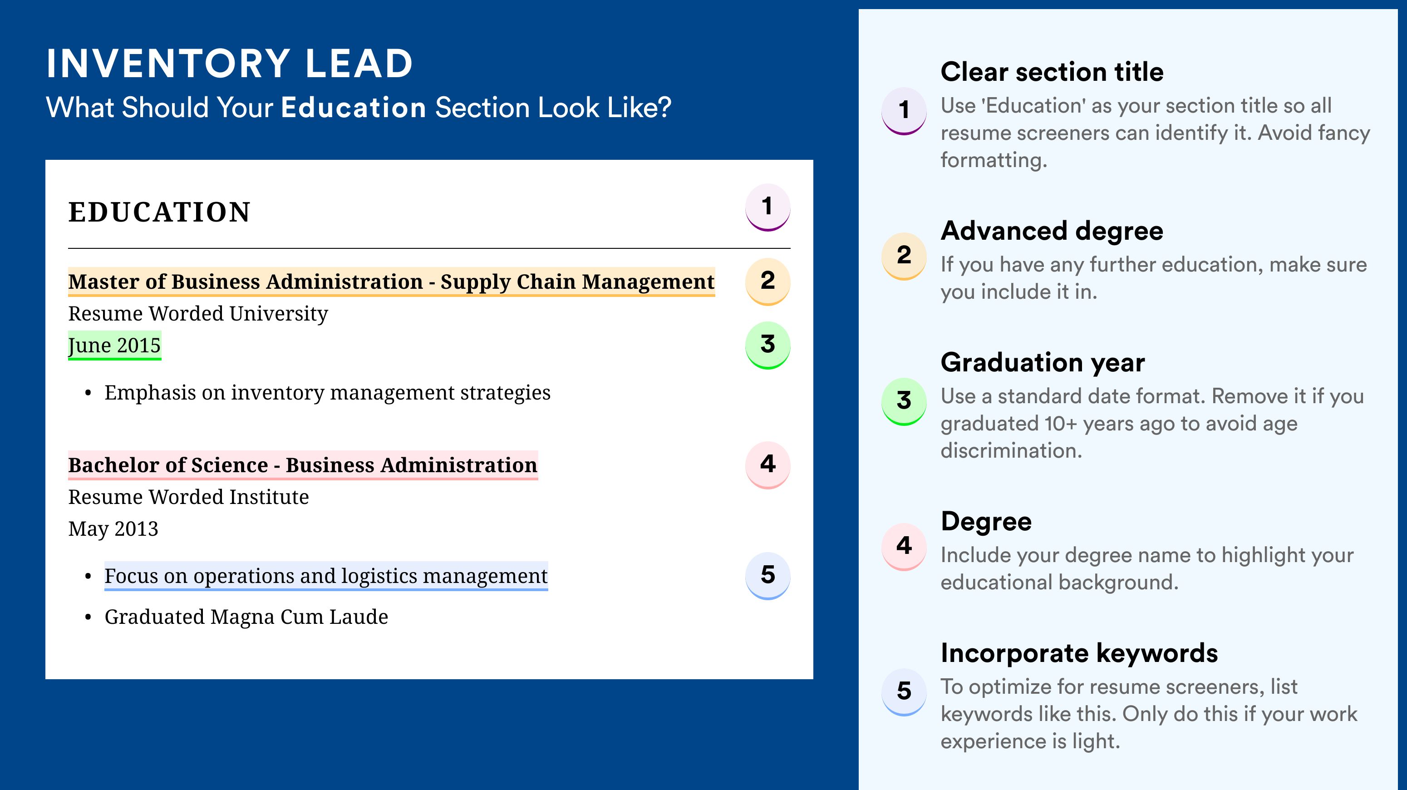Screen dimensions: 1407x790
Task: Click number 5 badge next to Incorporate keywords
Action: (904, 692)
